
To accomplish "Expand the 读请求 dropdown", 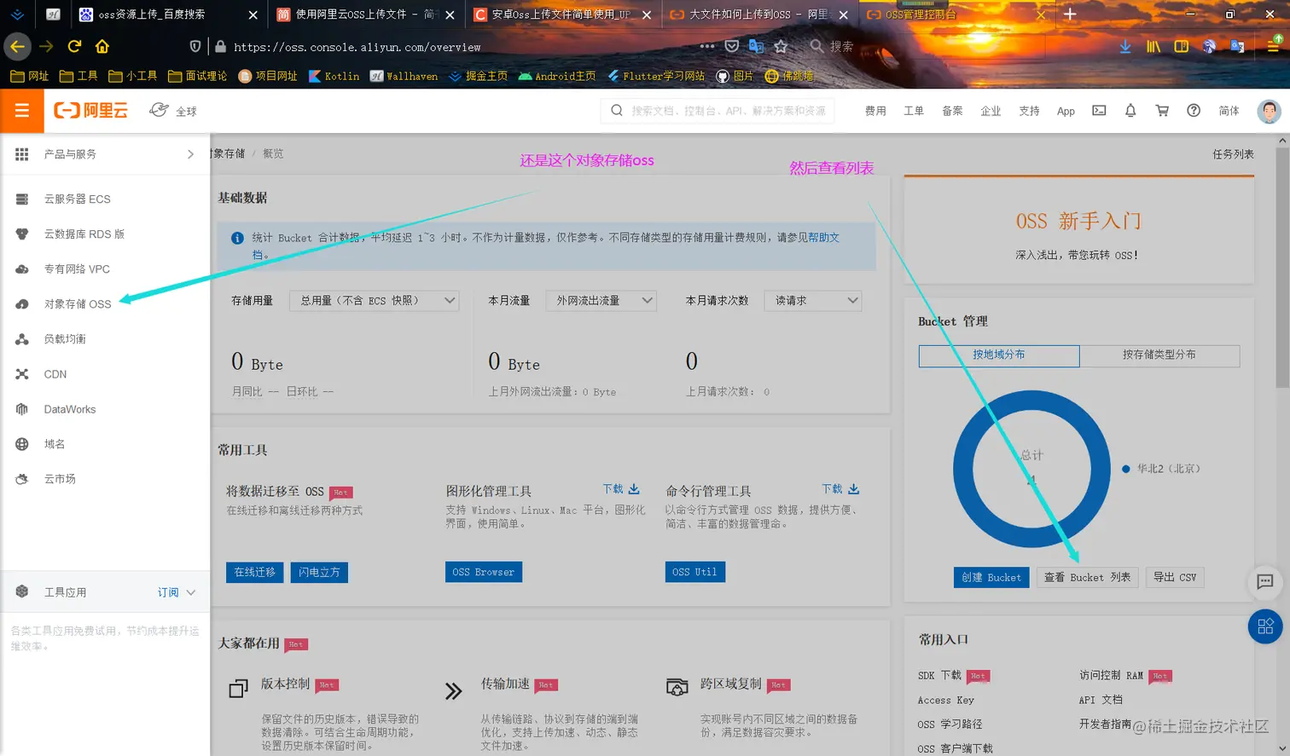I will pos(812,300).
